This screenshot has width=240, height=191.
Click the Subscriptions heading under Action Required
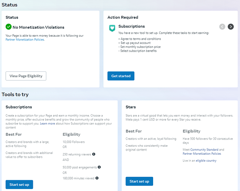(131, 26)
